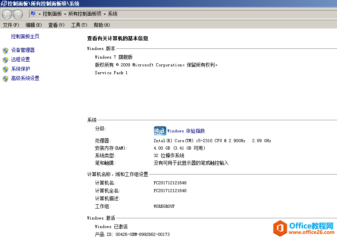The height and width of the screenshot is (239, 337).
Task: Click the shield icon beside 设备管理器
Action: point(5,51)
